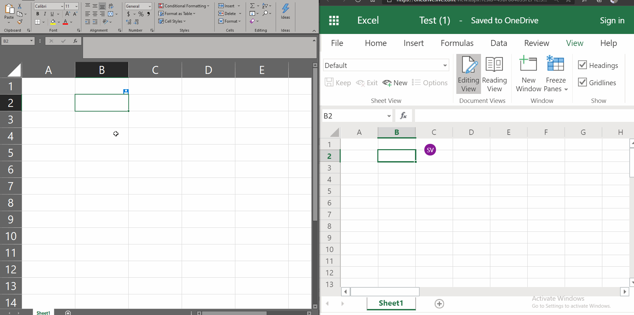
Task: Click the Wrap Text icon in Alignment group
Action: pos(111,6)
